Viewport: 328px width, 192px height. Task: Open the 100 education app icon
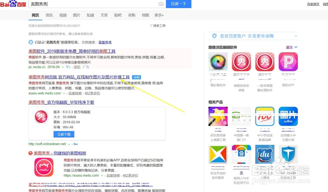pyautogui.click(x=265, y=116)
